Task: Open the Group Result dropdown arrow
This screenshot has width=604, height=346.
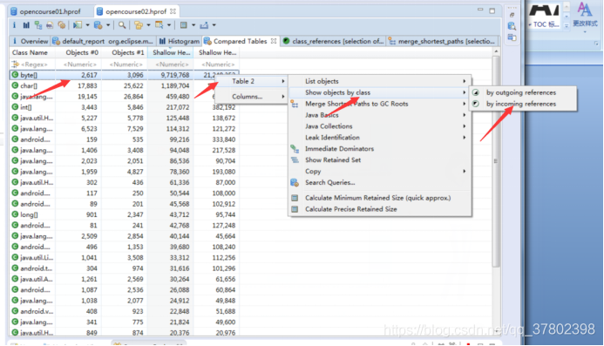Action: coord(149,25)
